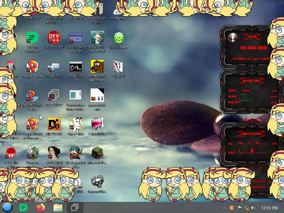This screenshot has width=284, height=213.
Task: Click the IN traffic graph on network widget
Action: (252, 143)
